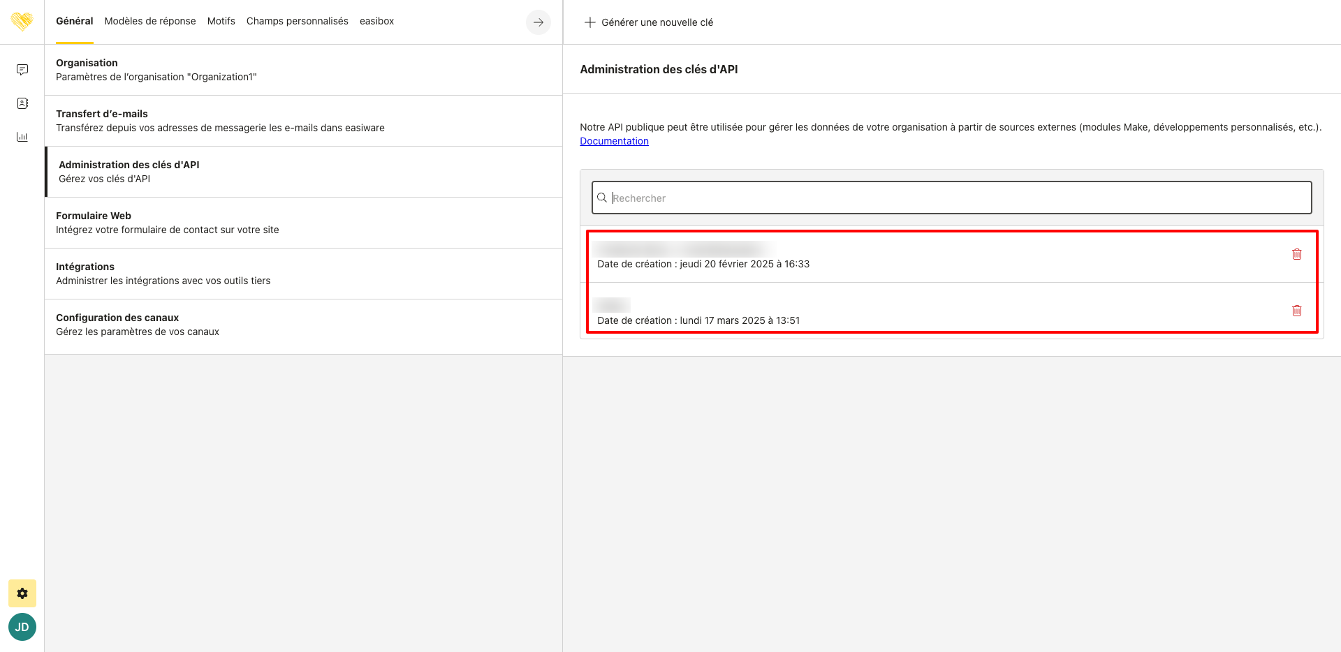Screen dimensions: 1341x652
Task: Open the contacts address book icon
Action: coord(22,103)
